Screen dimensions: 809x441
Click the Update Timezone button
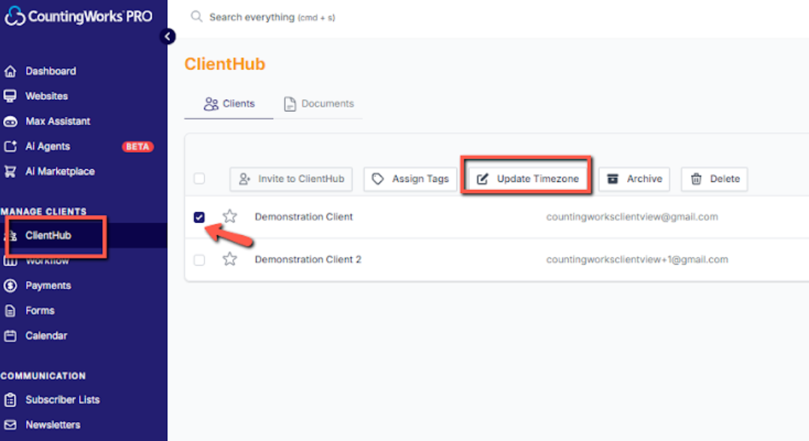[x=527, y=179]
